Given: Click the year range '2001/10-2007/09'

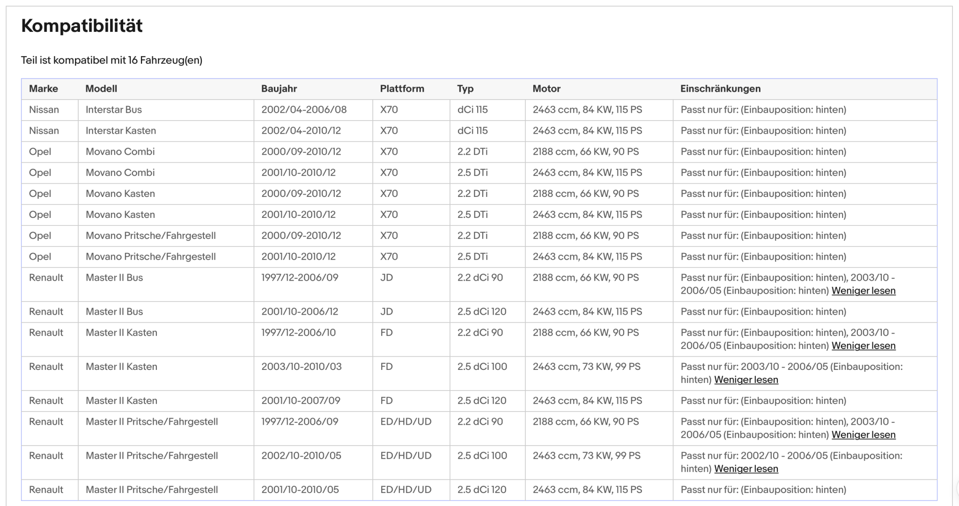Looking at the screenshot, I should (x=301, y=401).
